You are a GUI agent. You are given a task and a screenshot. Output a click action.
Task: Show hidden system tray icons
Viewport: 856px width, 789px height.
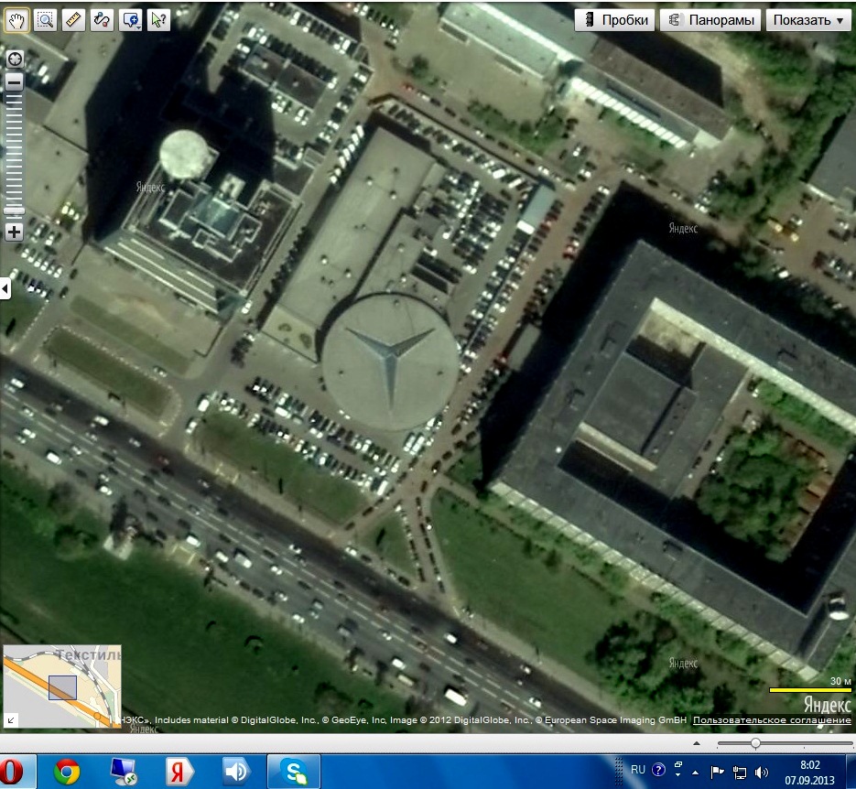pos(696,773)
